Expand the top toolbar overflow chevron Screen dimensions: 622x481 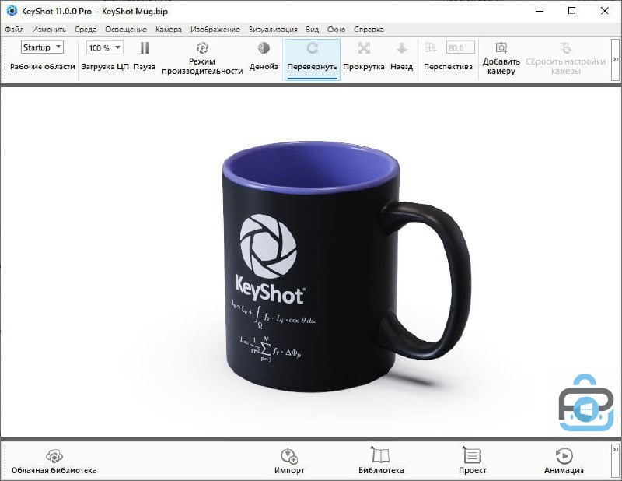click(616, 60)
